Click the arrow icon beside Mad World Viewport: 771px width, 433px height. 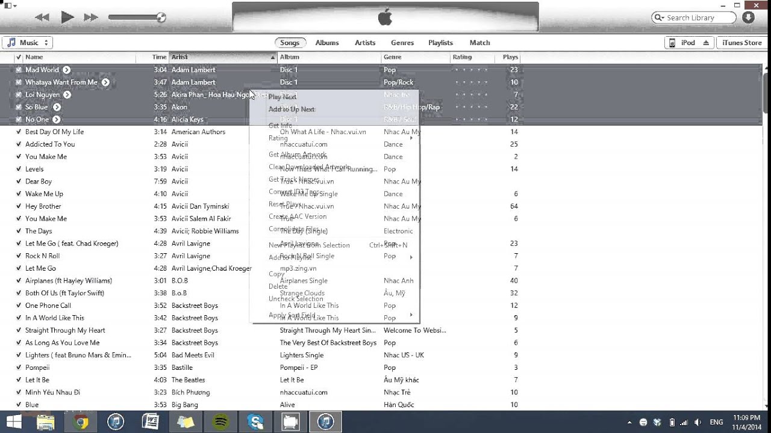click(x=67, y=70)
